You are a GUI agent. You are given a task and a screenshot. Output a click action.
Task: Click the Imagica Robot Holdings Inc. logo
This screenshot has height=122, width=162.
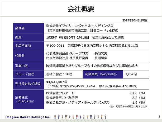coord(28,117)
